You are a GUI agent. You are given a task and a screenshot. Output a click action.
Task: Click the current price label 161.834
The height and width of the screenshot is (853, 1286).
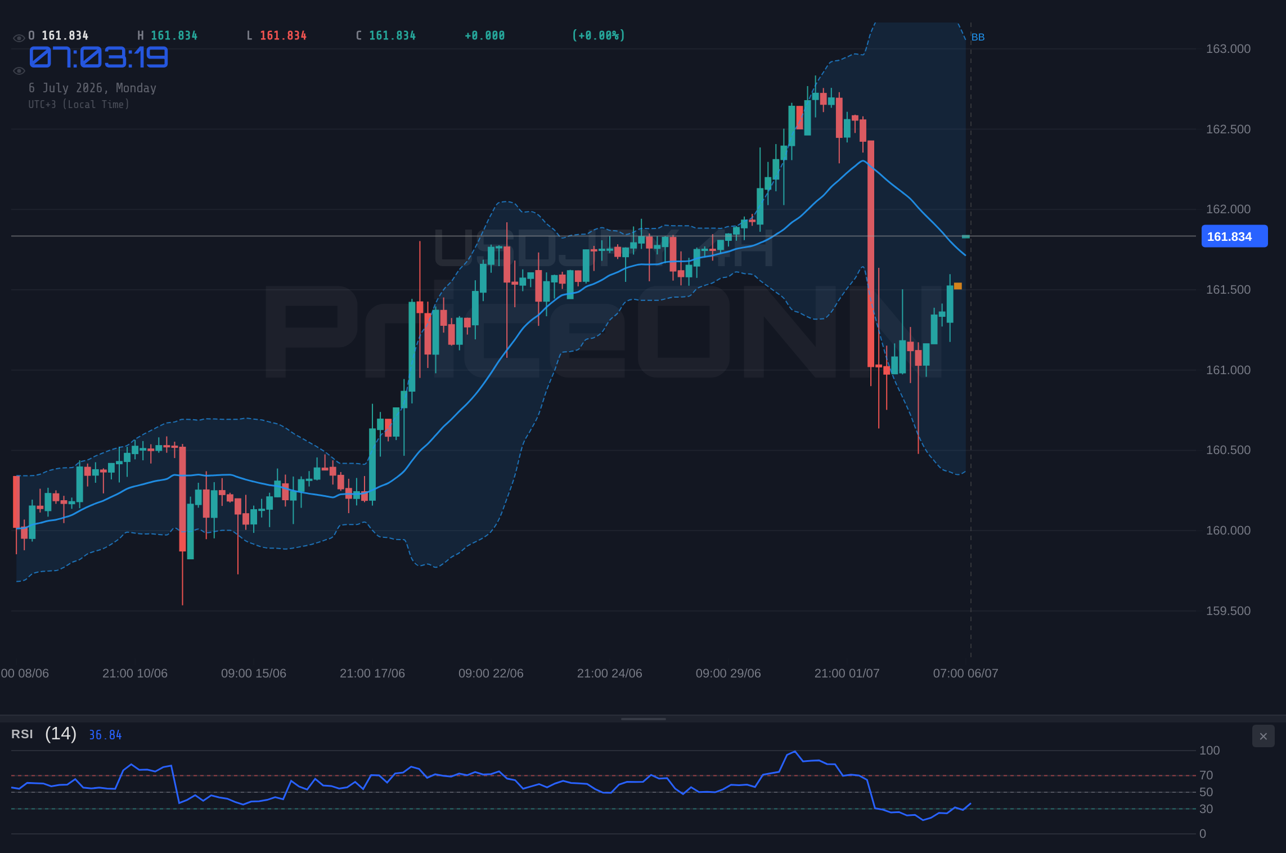click(1234, 236)
